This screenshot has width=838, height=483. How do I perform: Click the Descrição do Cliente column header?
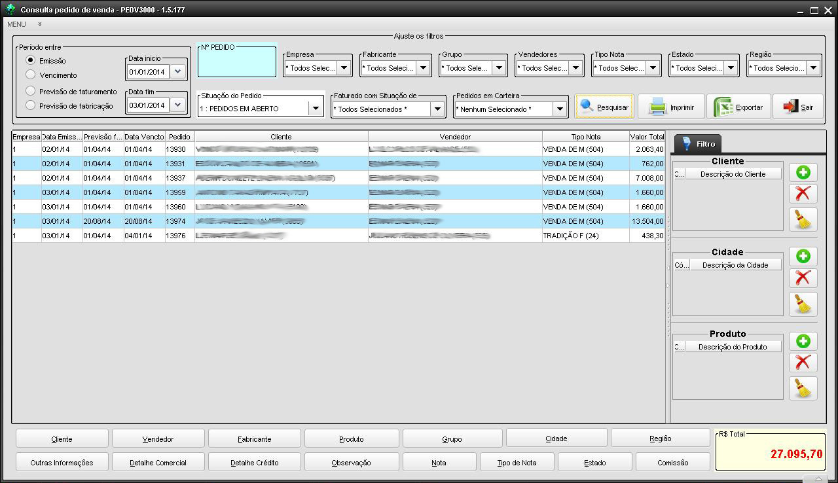(x=733, y=174)
